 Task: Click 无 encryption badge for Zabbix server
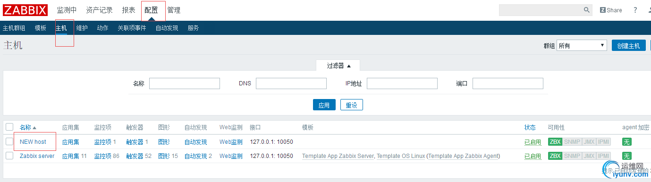tap(627, 156)
